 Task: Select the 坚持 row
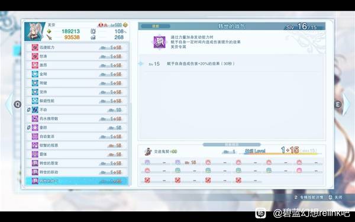tap(77, 92)
